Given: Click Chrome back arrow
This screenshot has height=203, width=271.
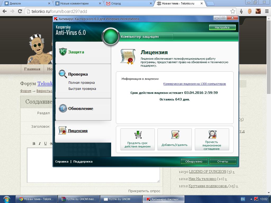Looking at the screenshot, I should point(5,11).
